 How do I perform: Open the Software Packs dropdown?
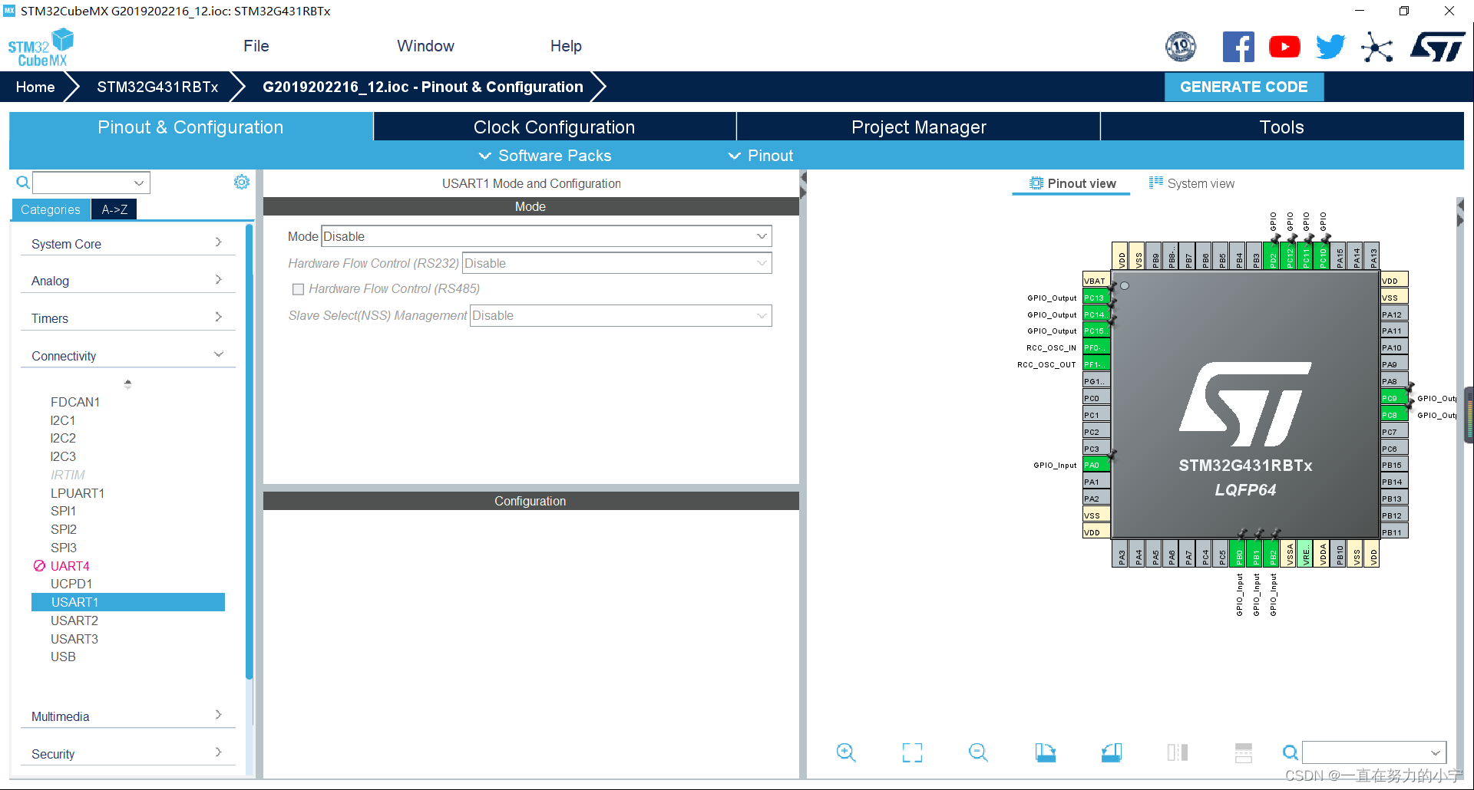point(545,156)
